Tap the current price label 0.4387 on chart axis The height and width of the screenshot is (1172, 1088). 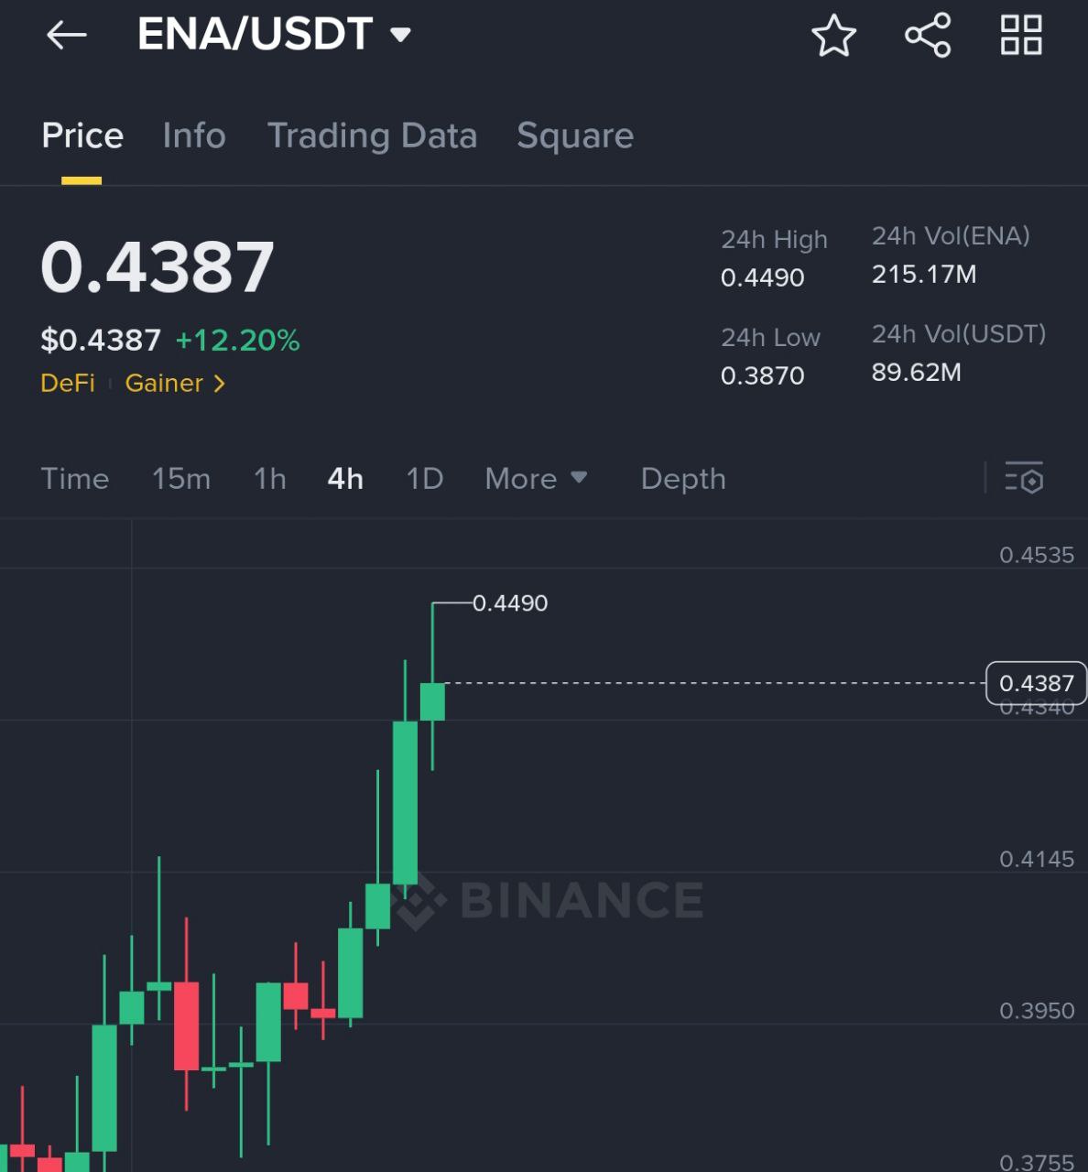(1036, 683)
